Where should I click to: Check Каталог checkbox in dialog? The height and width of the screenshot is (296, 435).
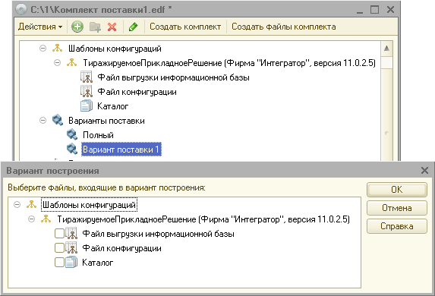(x=59, y=263)
